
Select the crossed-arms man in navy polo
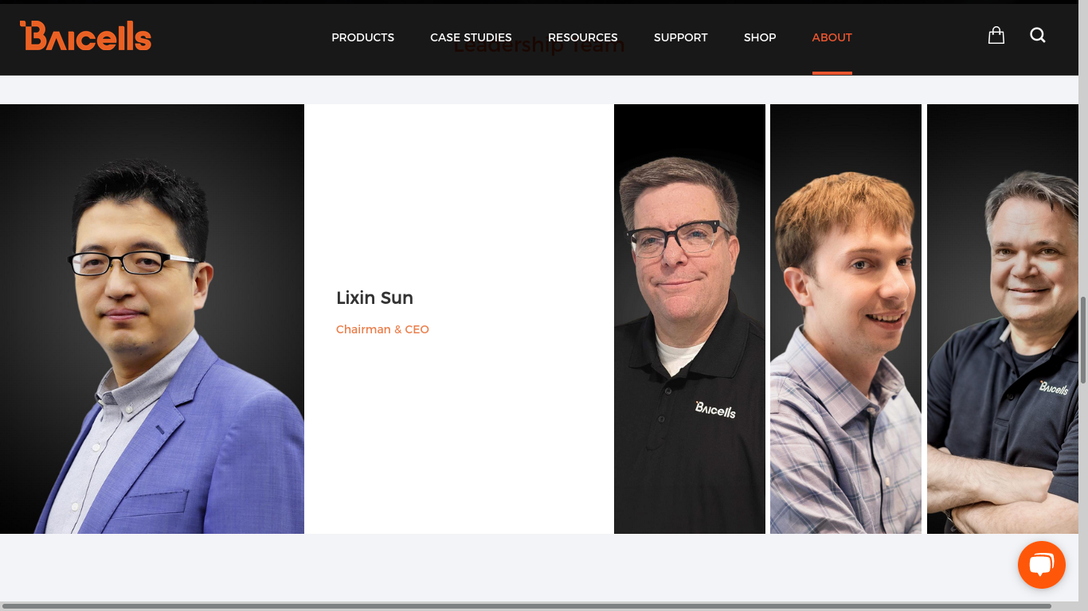(x=1003, y=319)
